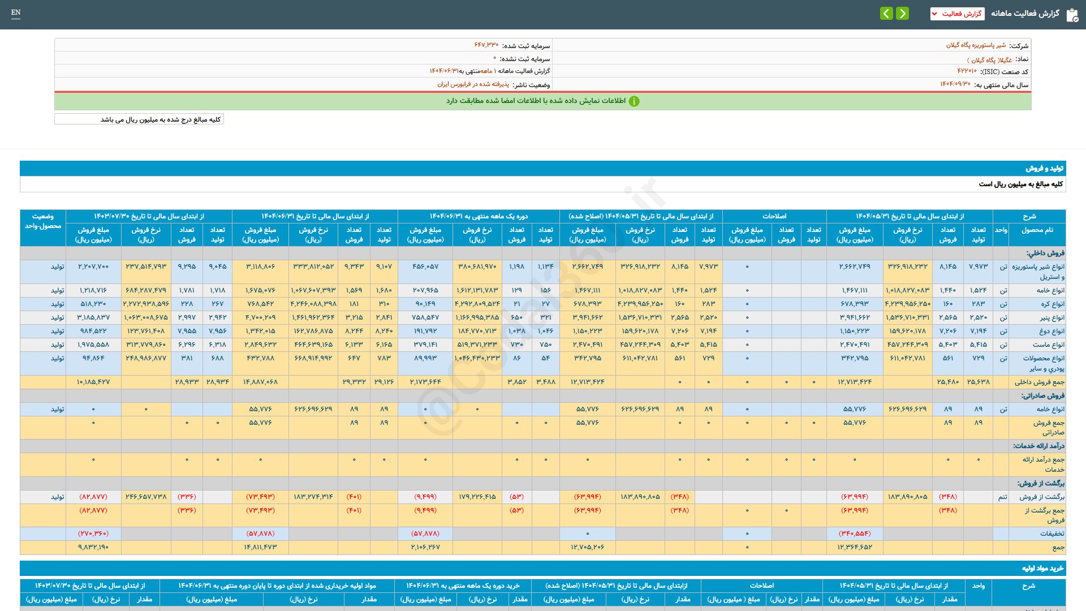Click the symbol غگیلا (پگاه گیلان)
Viewport: 1086px width, 611px height.
coord(989,59)
